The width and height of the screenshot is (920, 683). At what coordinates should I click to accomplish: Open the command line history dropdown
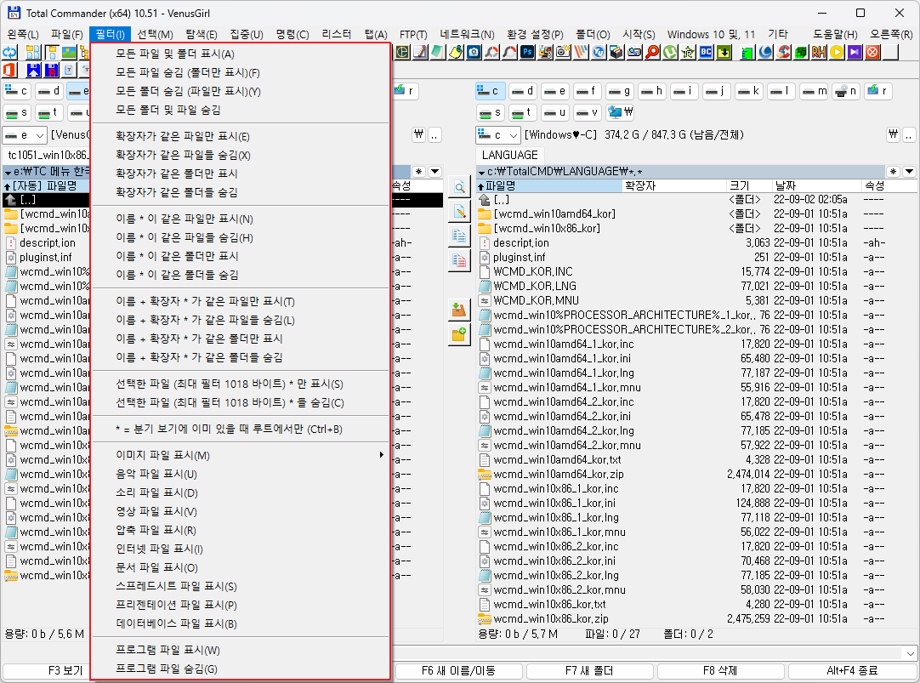[x=910, y=653]
